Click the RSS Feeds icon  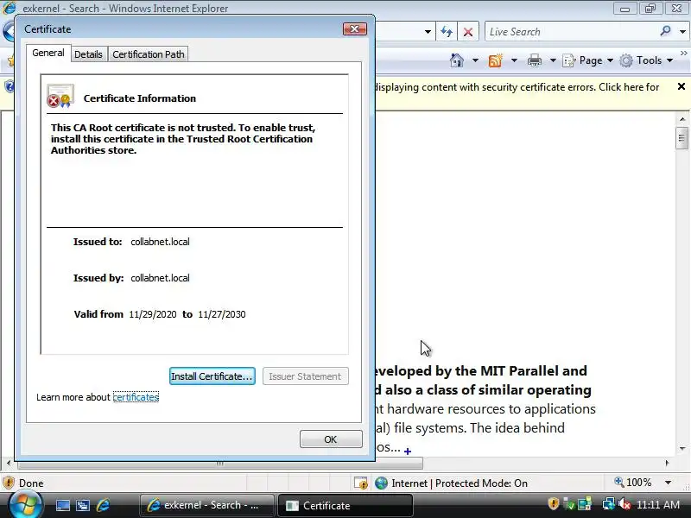tap(495, 60)
